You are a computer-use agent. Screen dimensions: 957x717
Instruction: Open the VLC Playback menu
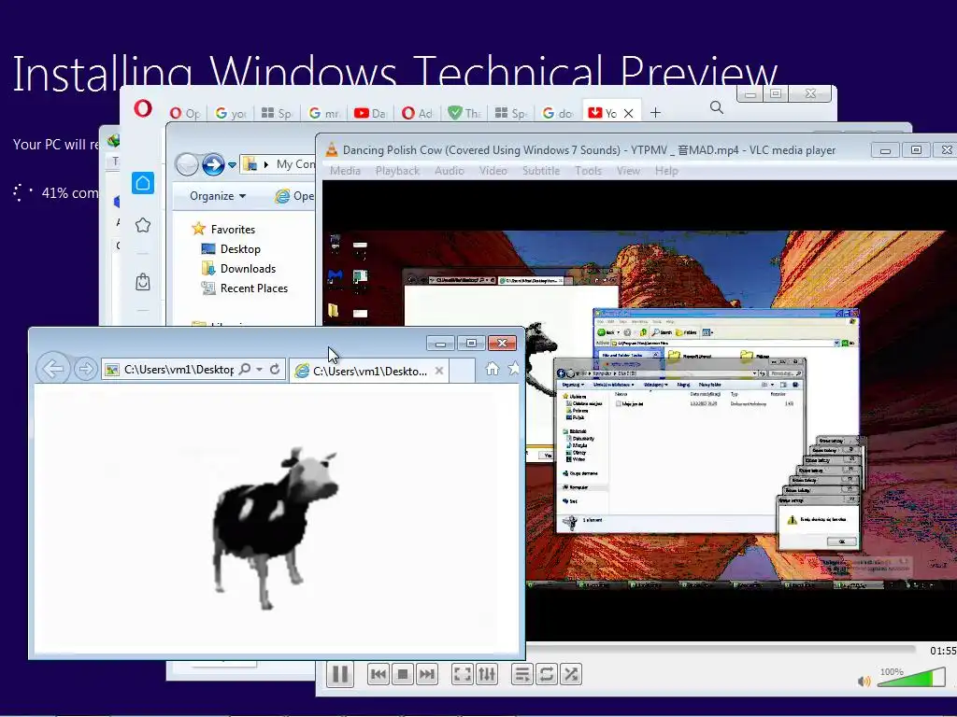(397, 171)
